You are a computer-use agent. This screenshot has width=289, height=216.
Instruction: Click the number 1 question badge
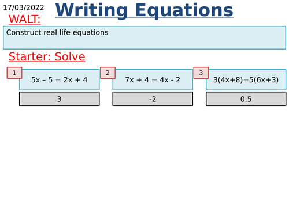pyautogui.click(x=14, y=73)
